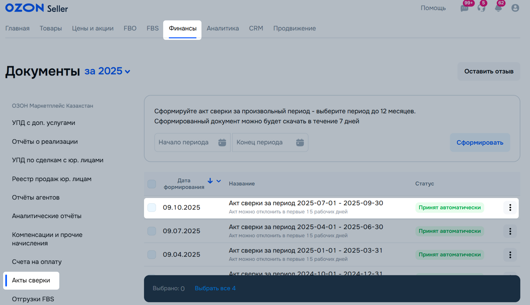Toggle the select-all checkbox in table header
The image size is (530, 305).
[152, 184]
